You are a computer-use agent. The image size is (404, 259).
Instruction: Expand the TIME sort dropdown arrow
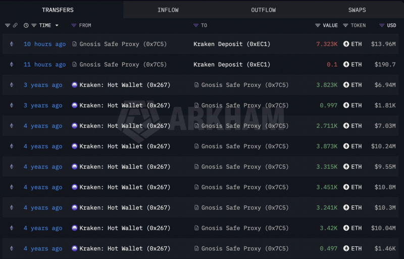point(57,25)
